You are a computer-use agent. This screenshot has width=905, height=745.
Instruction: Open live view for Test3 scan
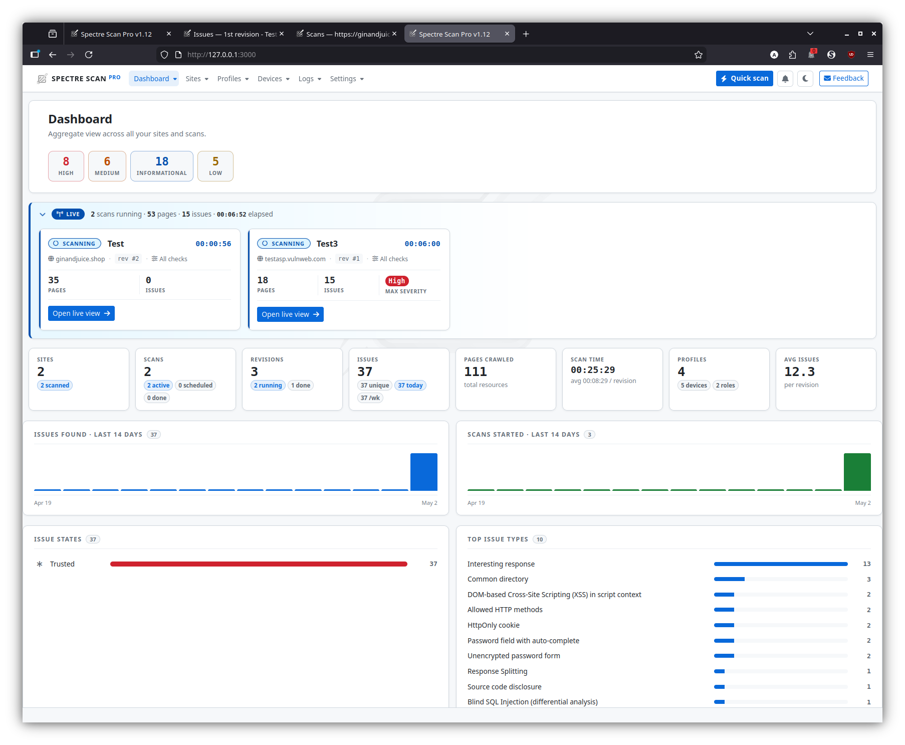click(290, 314)
